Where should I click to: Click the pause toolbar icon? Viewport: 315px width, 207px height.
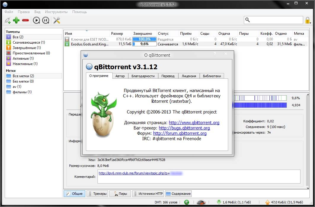coord(46,20)
